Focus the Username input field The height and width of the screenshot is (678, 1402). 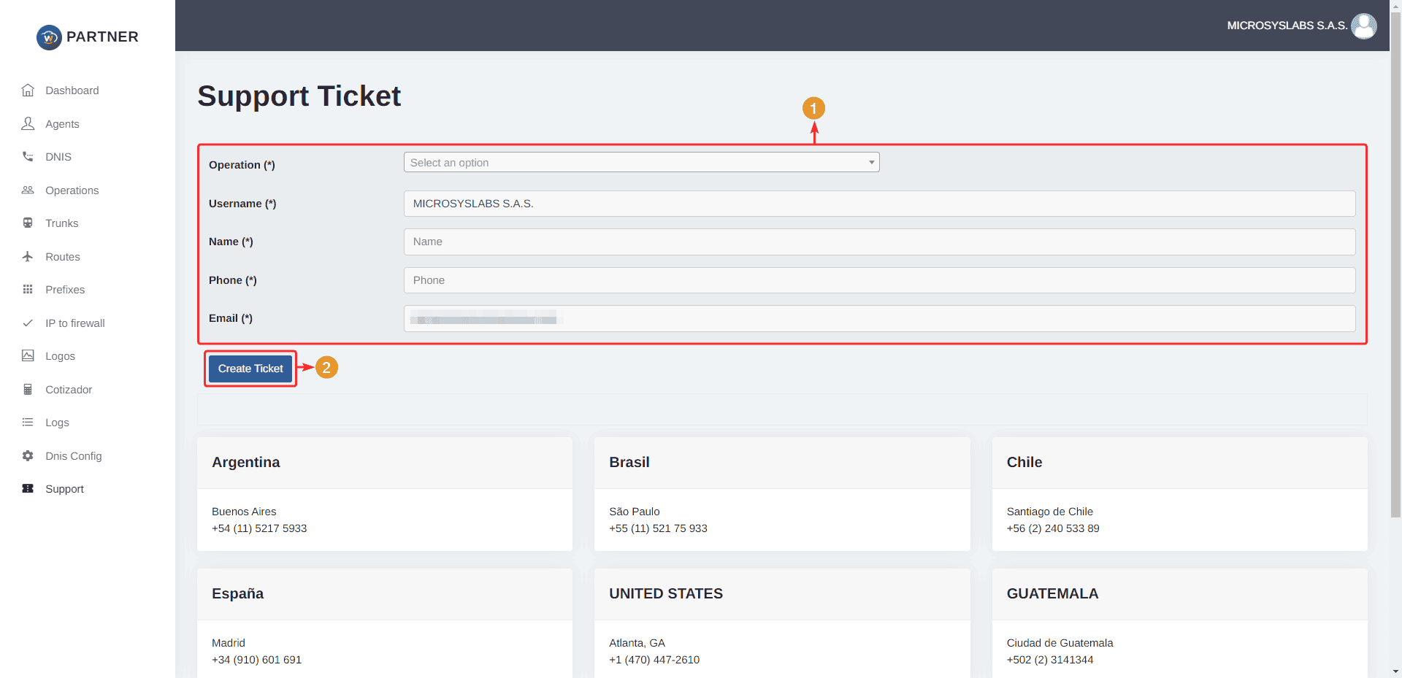tap(879, 204)
